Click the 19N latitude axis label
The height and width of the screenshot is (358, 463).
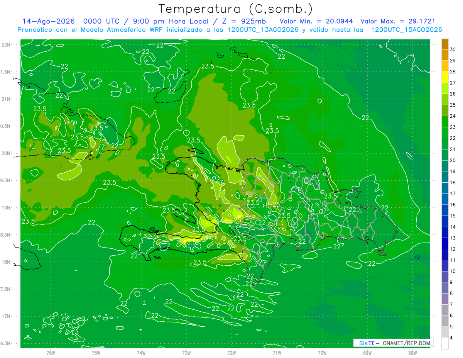(x=6, y=208)
